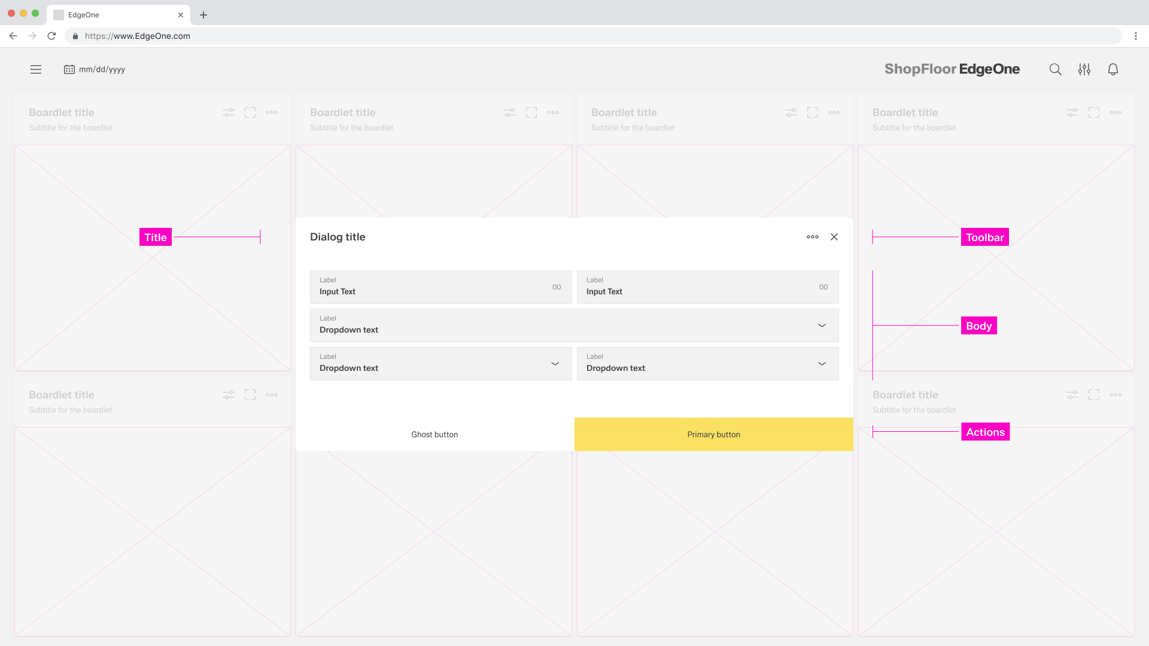
Task: Click the Ghost button
Action: 434,434
